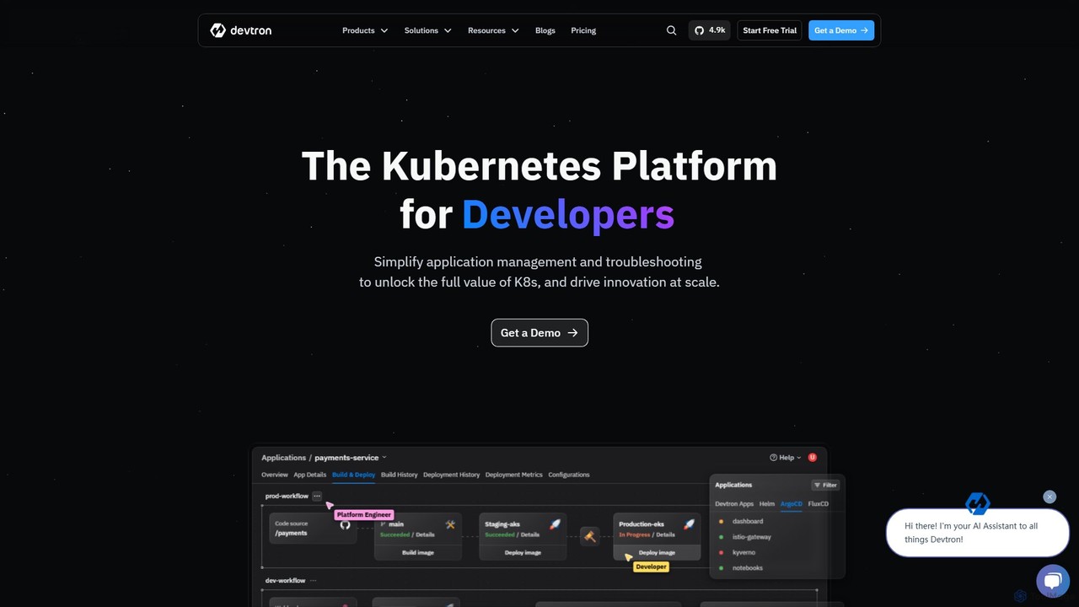This screenshot has width=1079, height=607.
Task: Open prod-workflow three-dot menu
Action: pos(317,496)
